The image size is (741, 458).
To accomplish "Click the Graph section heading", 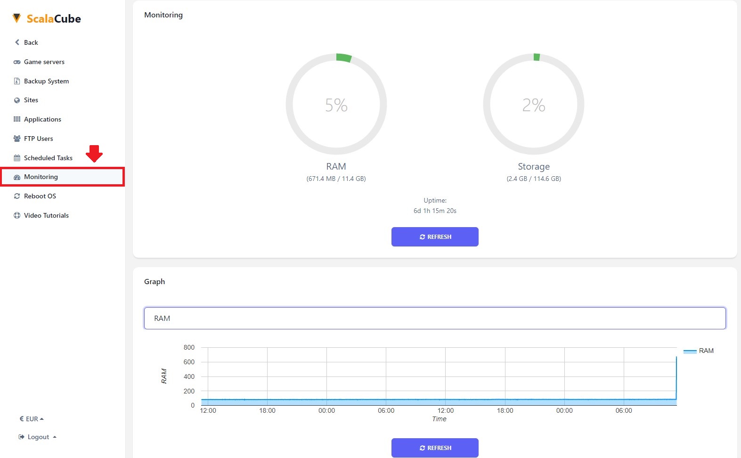I will 155,281.
